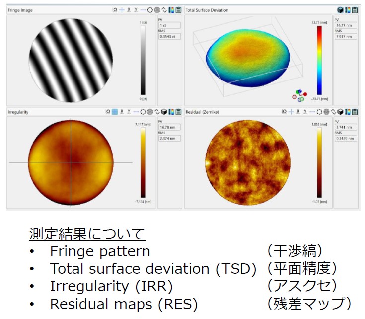
Task: Click the Residual (Zernike) circular map
Action: (248, 162)
